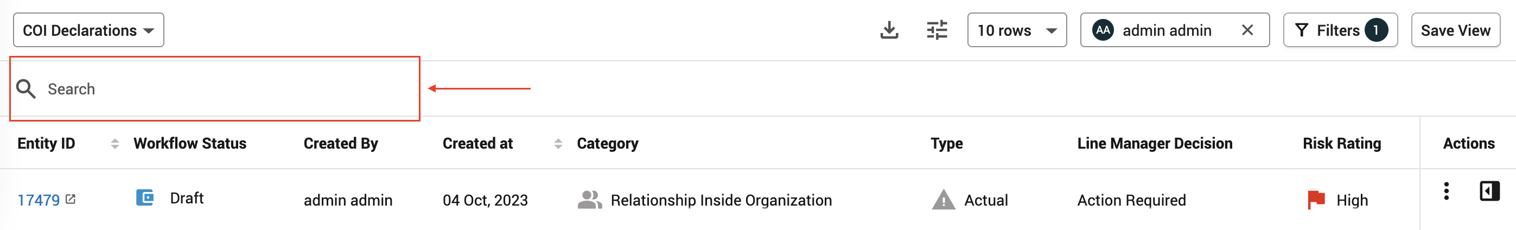Screen dimensions: 1516x230
Task: Open the column settings sliders icon
Action: coord(937,30)
